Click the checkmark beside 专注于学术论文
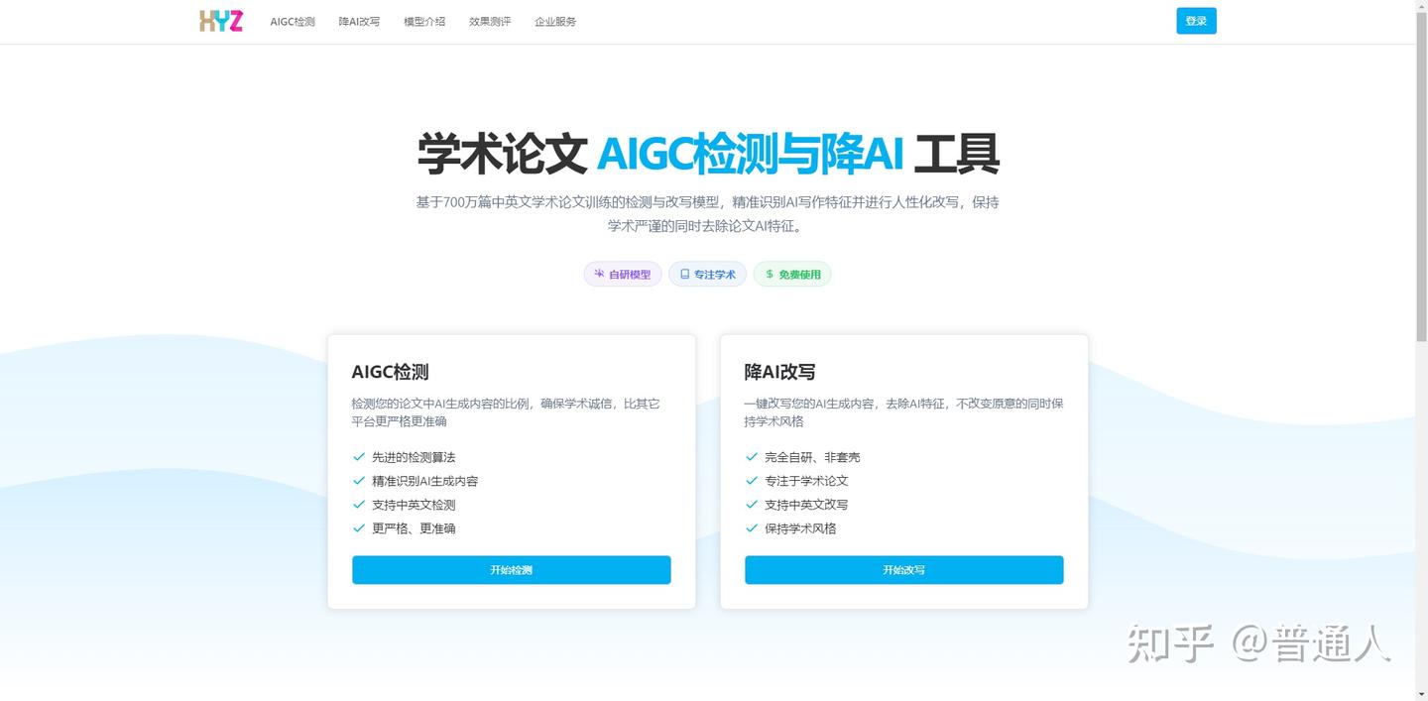This screenshot has height=701, width=1428. 751,481
